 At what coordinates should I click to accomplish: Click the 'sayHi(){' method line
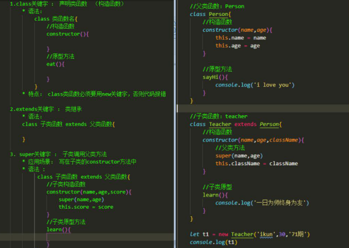(x=215, y=77)
